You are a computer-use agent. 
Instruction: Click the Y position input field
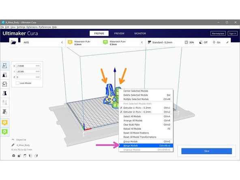tap(28, 71)
